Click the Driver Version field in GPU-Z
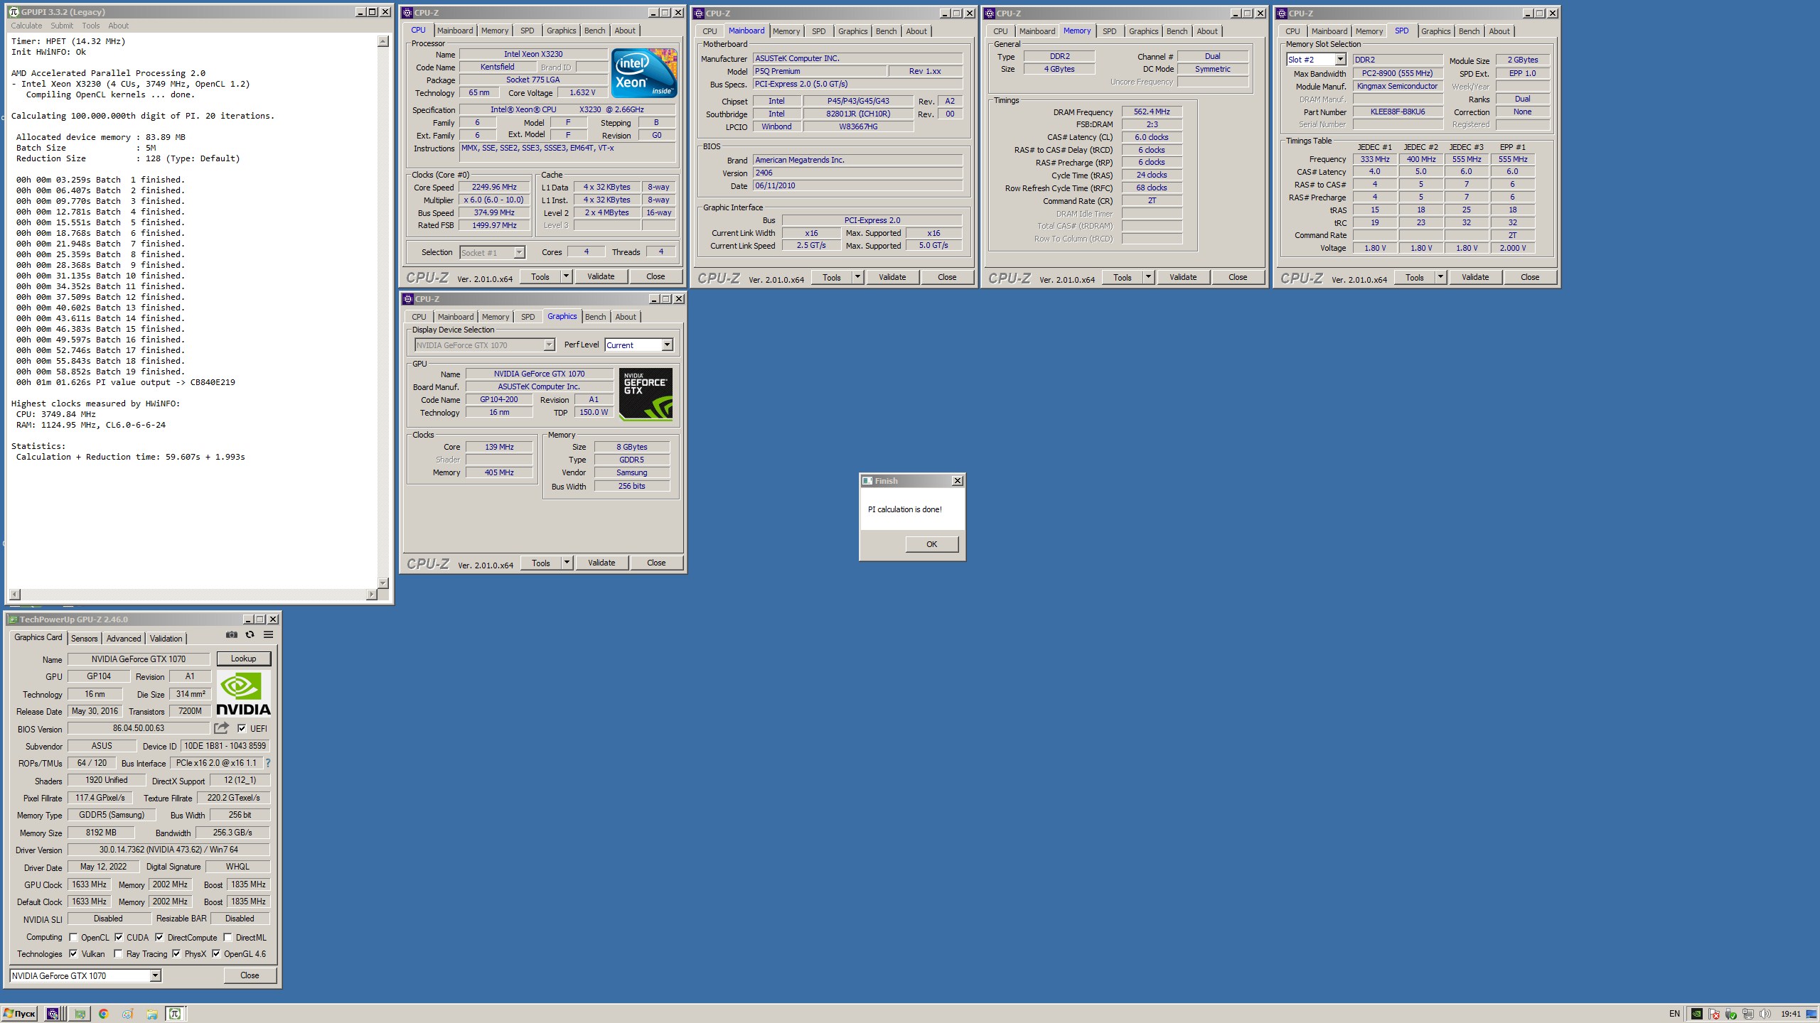 pyautogui.click(x=168, y=850)
